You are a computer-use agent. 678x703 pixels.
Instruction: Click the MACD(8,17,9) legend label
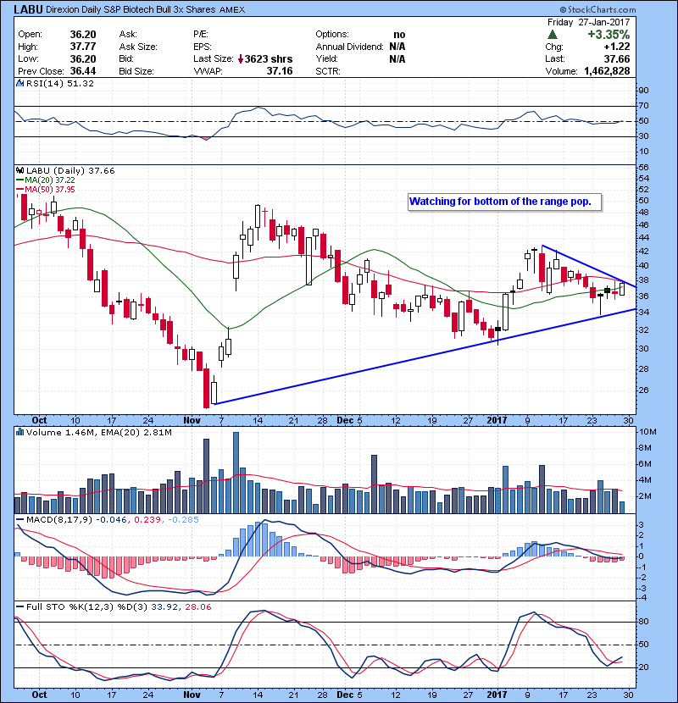[59, 520]
